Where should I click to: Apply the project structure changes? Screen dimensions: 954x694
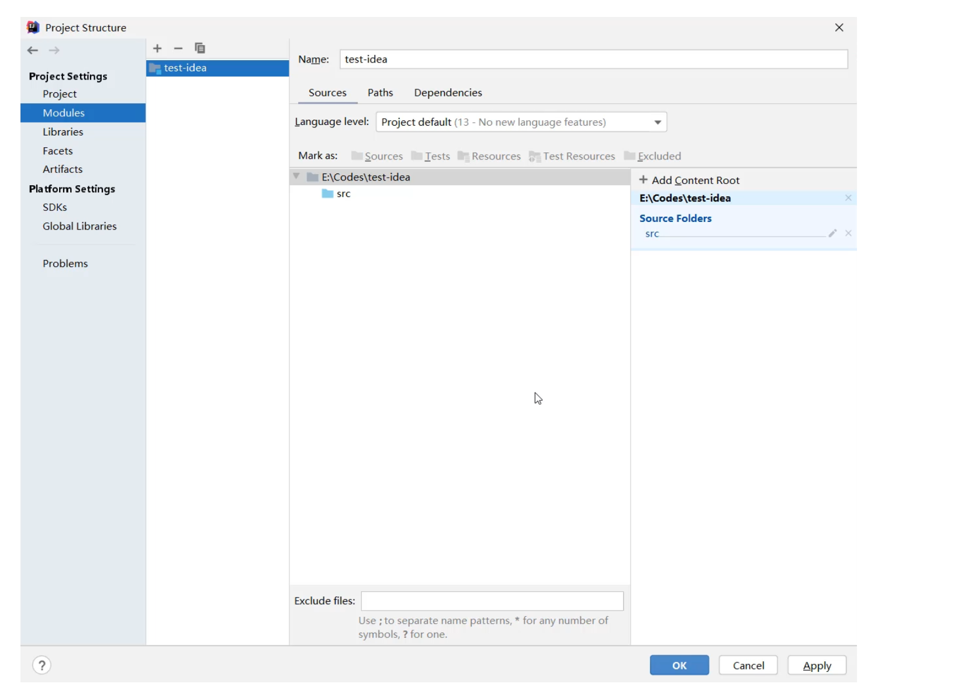(817, 665)
